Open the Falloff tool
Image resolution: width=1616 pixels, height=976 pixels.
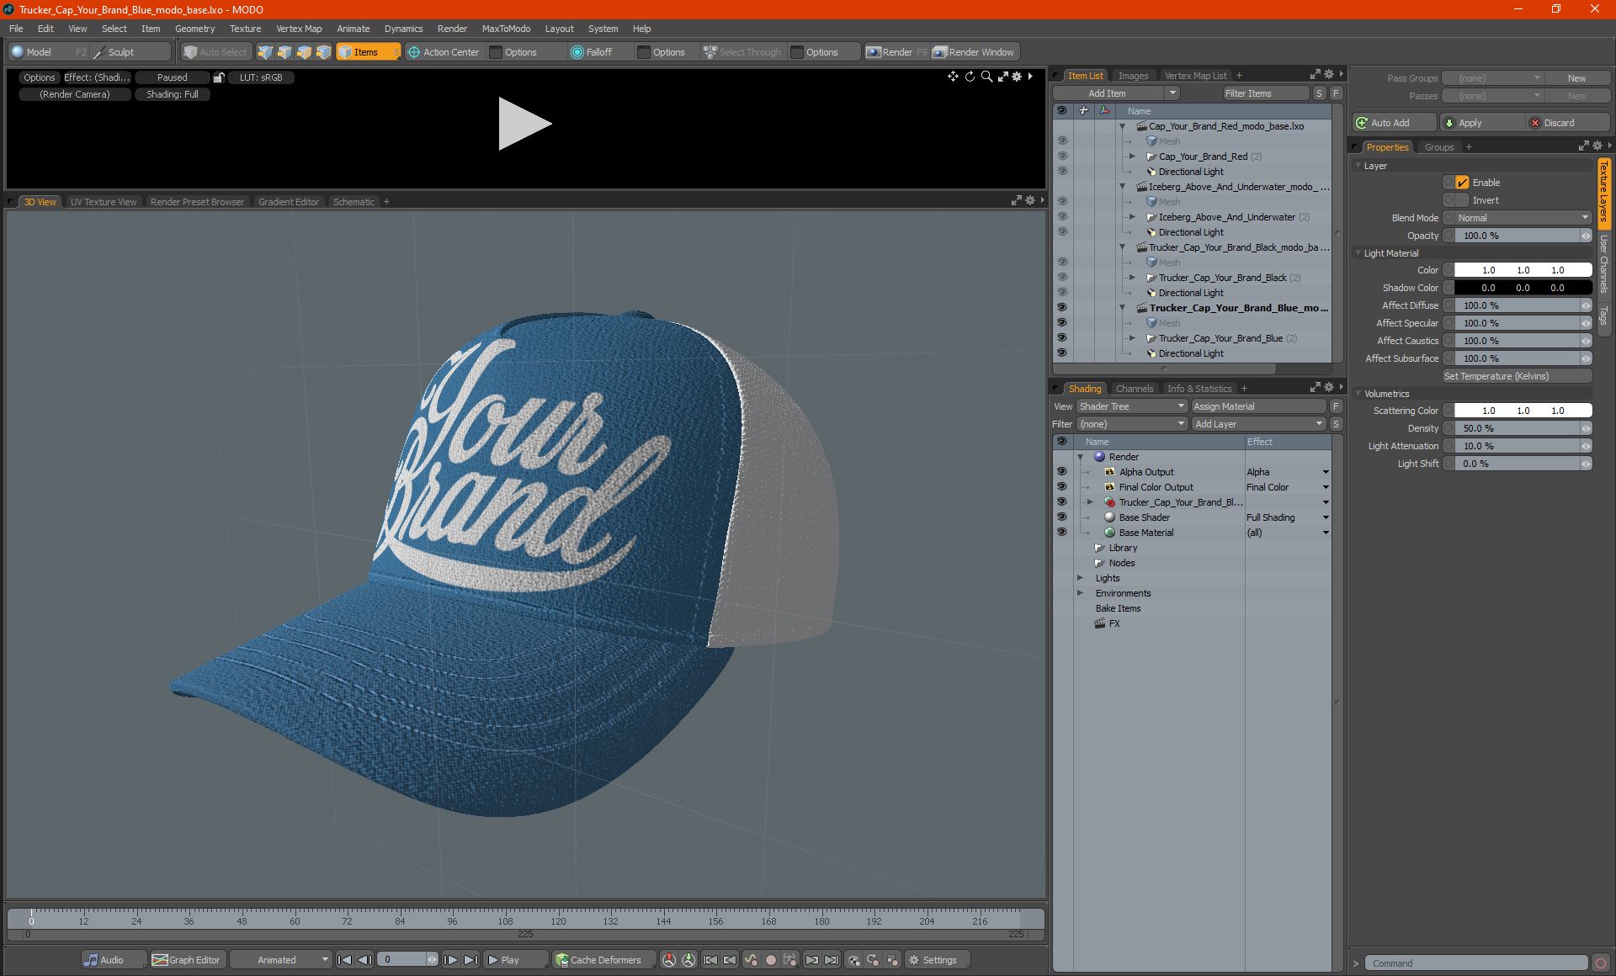point(593,52)
